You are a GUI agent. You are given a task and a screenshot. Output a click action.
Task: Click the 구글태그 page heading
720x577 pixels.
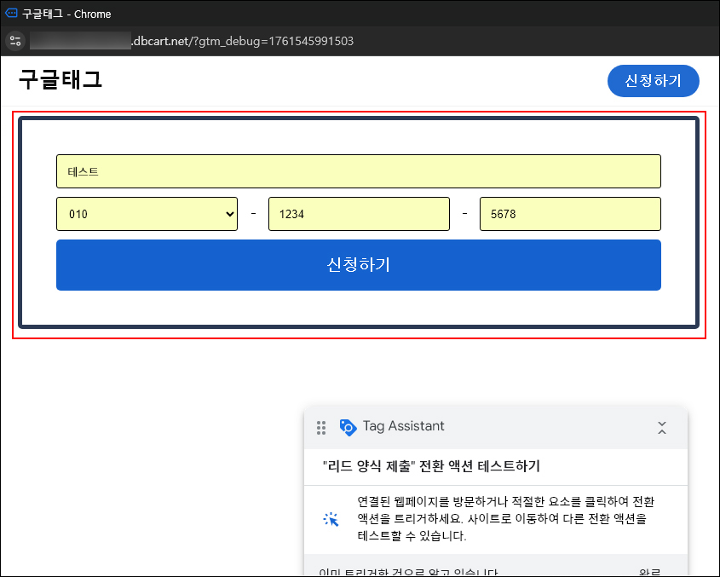60,80
